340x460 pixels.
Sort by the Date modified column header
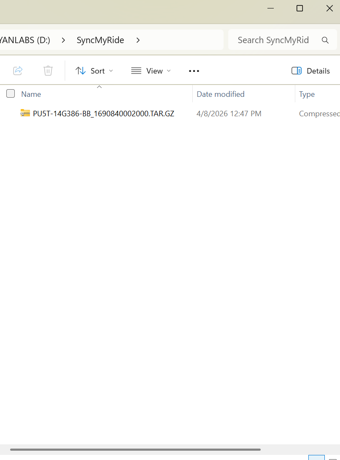click(x=221, y=94)
